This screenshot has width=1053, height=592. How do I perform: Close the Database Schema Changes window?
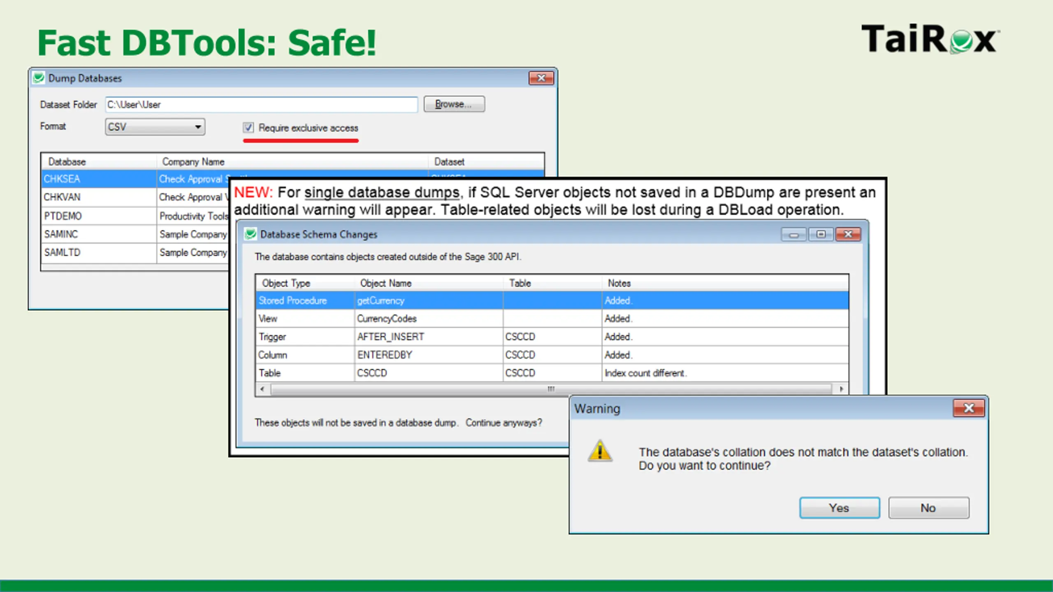[x=848, y=234]
